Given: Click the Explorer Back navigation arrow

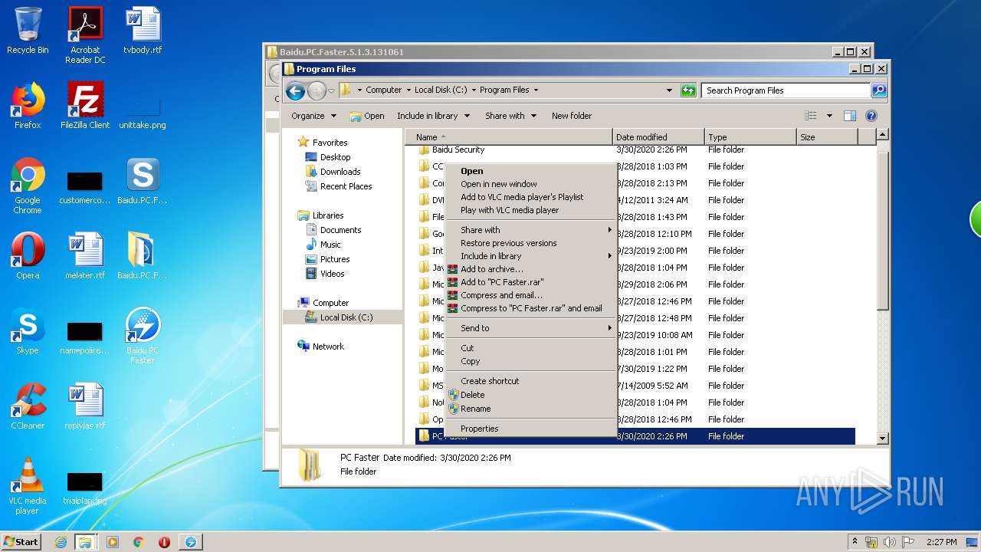Looking at the screenshot, I should pos(295,90).
